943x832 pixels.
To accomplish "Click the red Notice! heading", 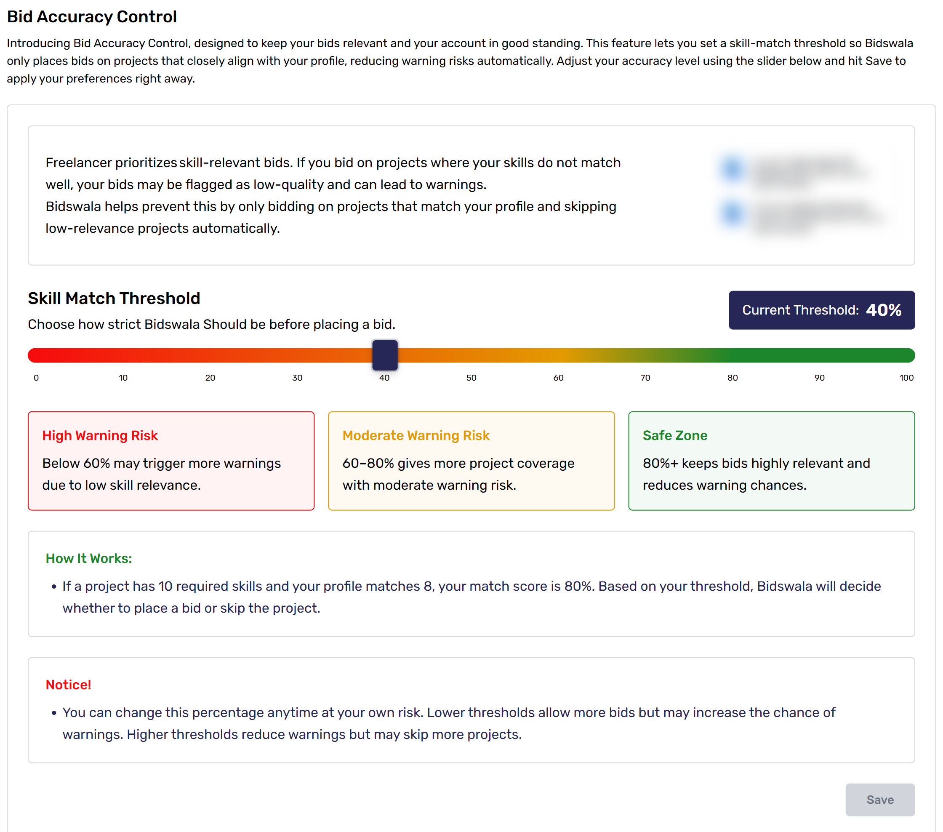I will [x=68, y=684].
